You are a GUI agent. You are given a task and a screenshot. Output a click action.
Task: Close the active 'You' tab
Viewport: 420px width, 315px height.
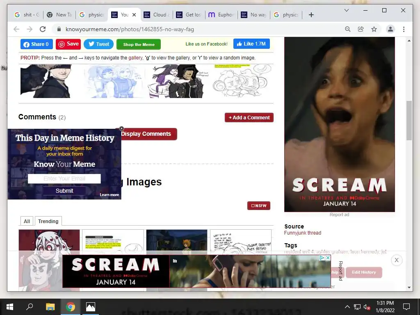click(134, 15)
